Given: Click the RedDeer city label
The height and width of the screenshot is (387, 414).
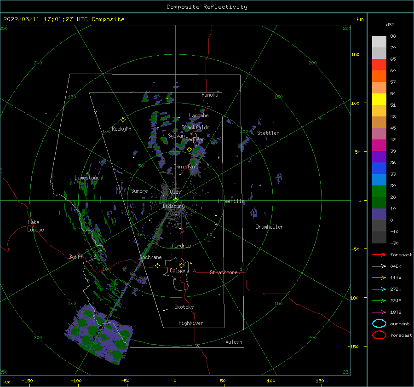Looking at the screenshot, I should click(195, 139).
